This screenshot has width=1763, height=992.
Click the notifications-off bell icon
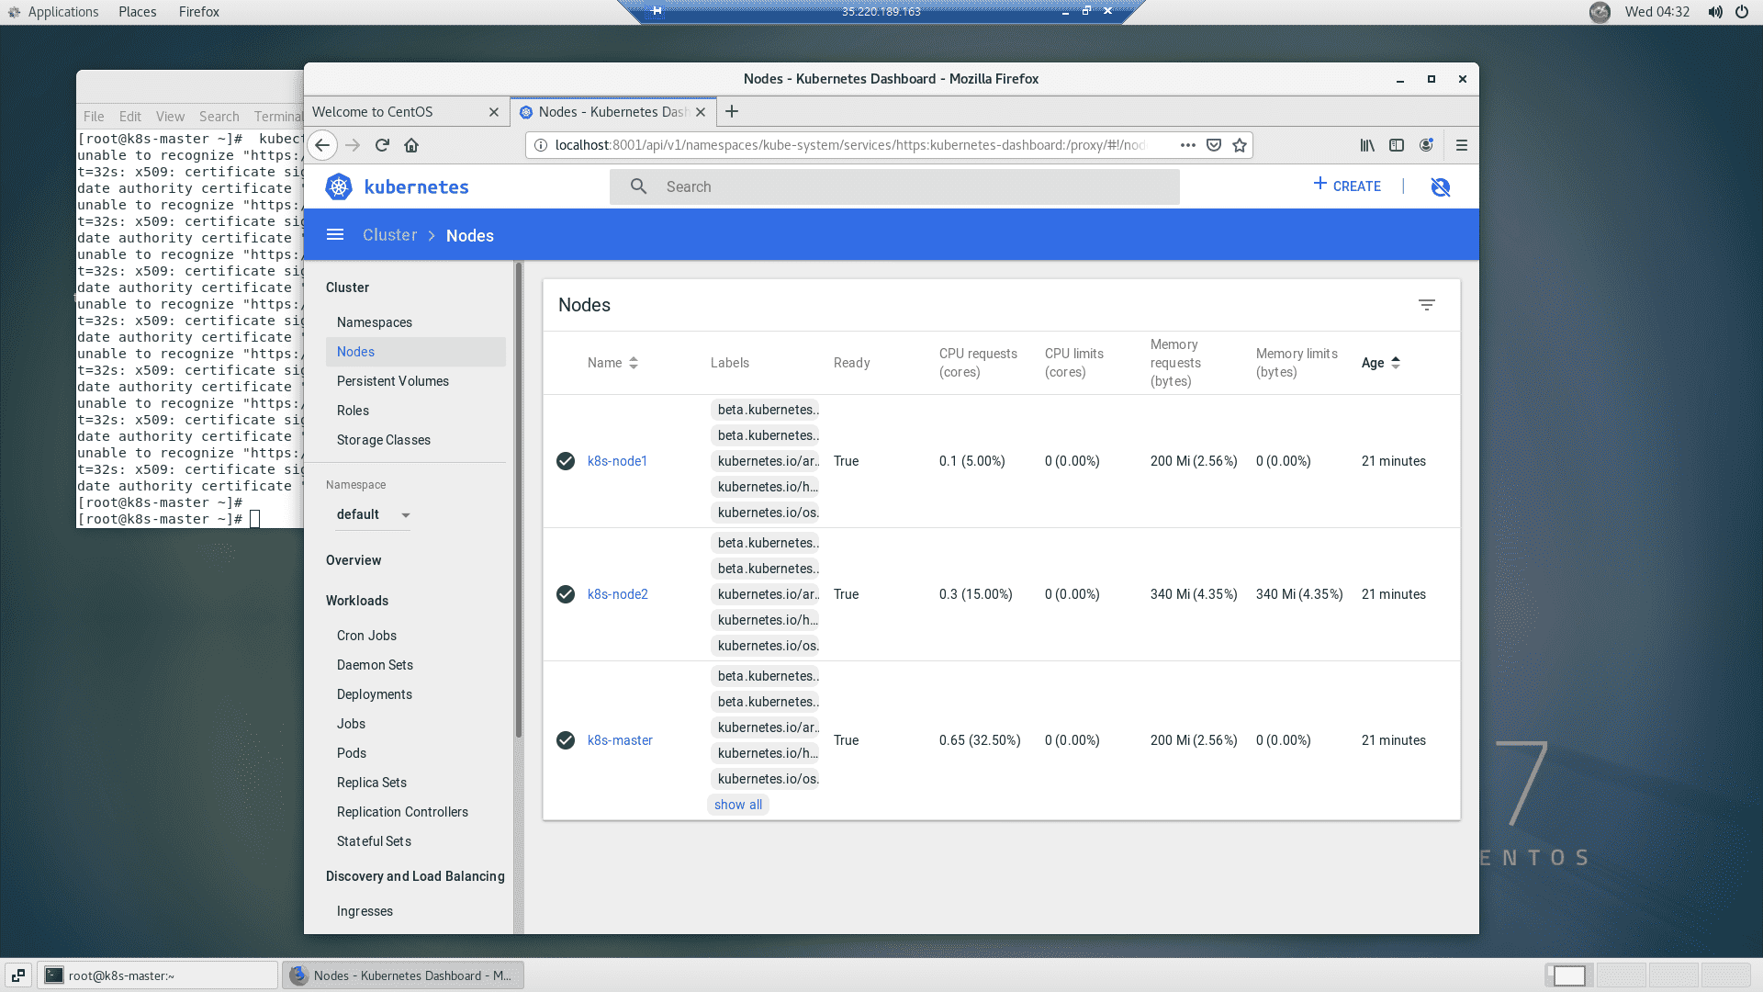(x=1440, y=186)
